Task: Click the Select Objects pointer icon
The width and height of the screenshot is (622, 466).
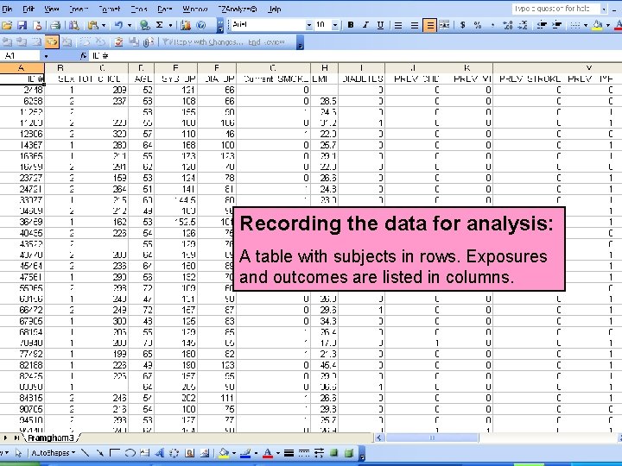Action: (x=18, y=452)
